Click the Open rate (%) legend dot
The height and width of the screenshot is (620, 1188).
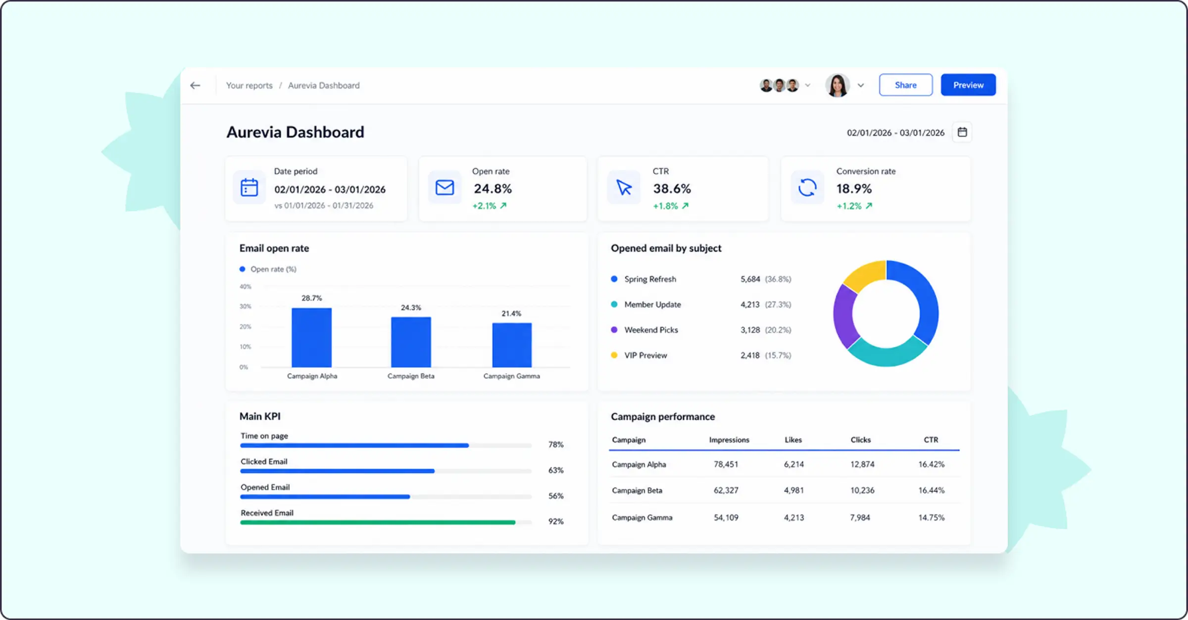(x=243, y=269)
